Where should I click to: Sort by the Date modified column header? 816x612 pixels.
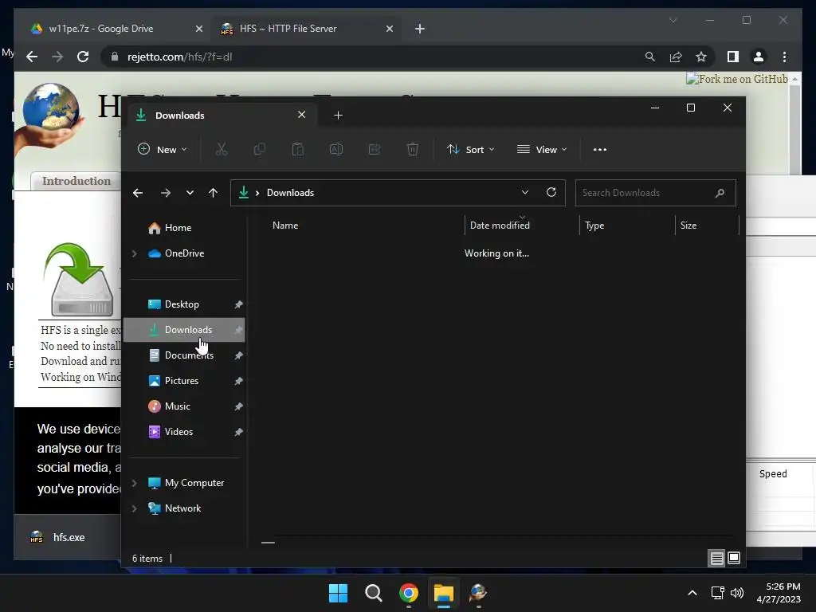click(x=522, y=226)
